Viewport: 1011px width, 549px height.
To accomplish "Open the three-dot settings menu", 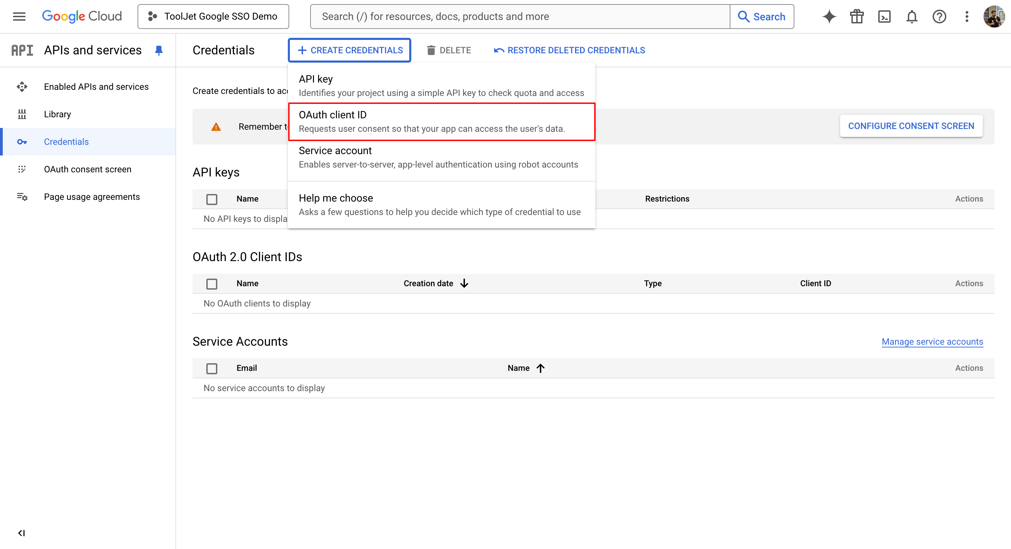I will 967,17.
